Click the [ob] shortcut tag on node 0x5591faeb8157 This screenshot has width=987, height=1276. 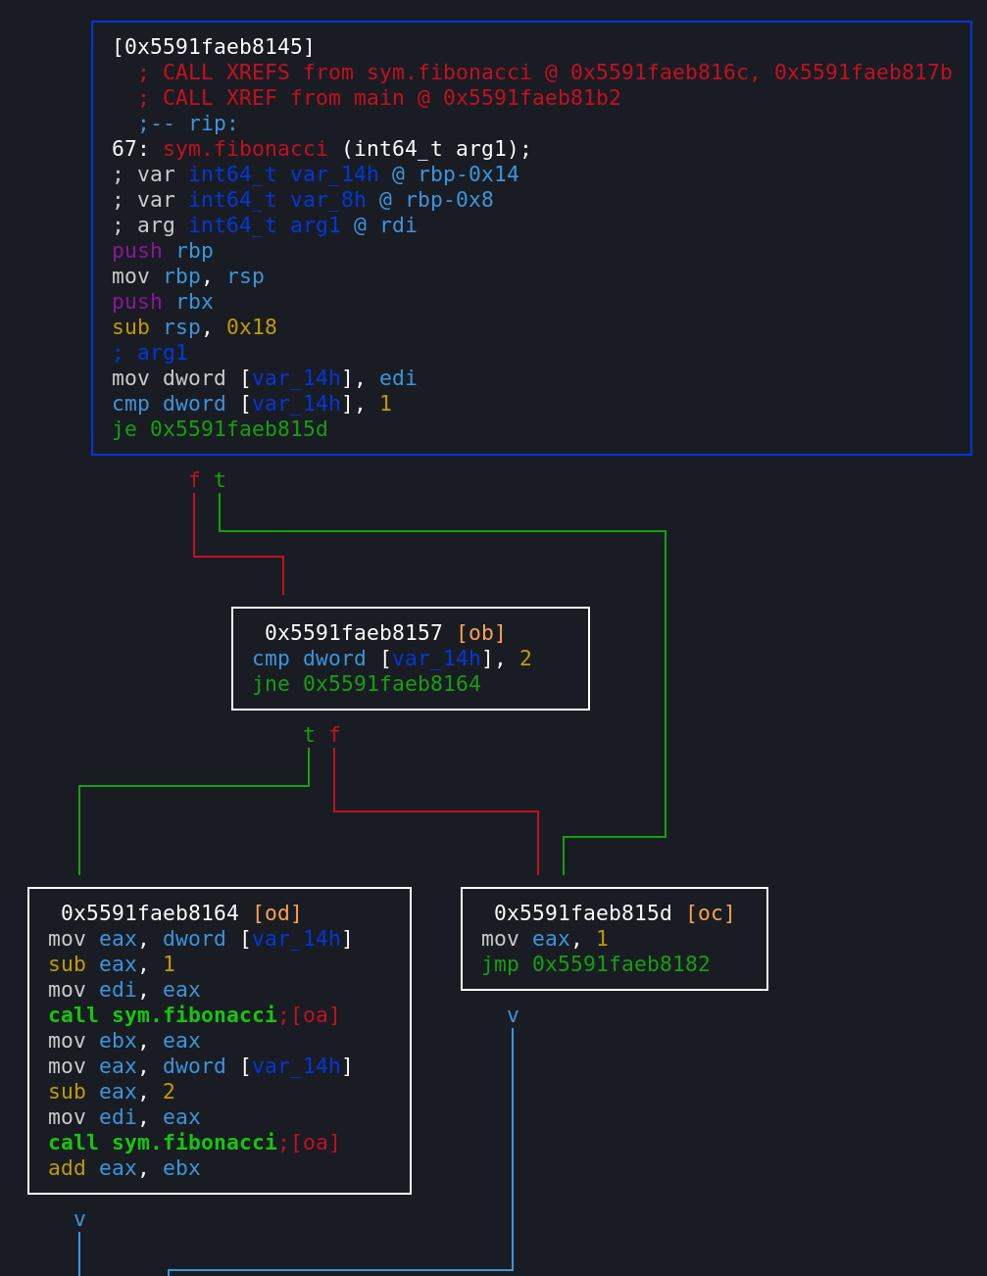pyautogui.click(x=480, y=633)
